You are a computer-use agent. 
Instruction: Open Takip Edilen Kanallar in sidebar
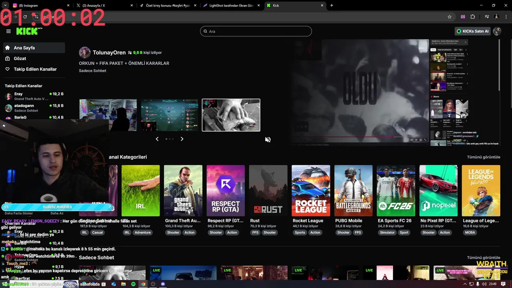34,69
